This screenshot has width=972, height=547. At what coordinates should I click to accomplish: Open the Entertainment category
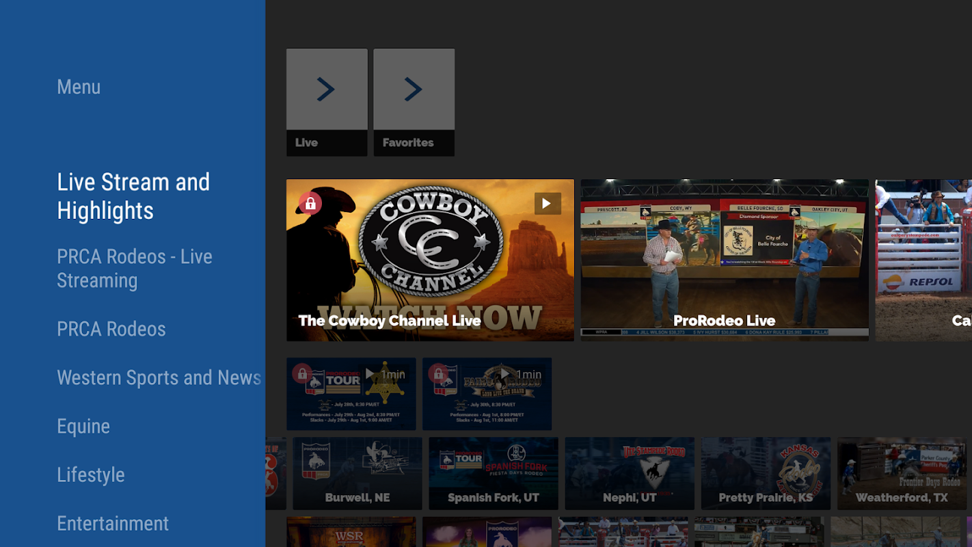(113, 523)
